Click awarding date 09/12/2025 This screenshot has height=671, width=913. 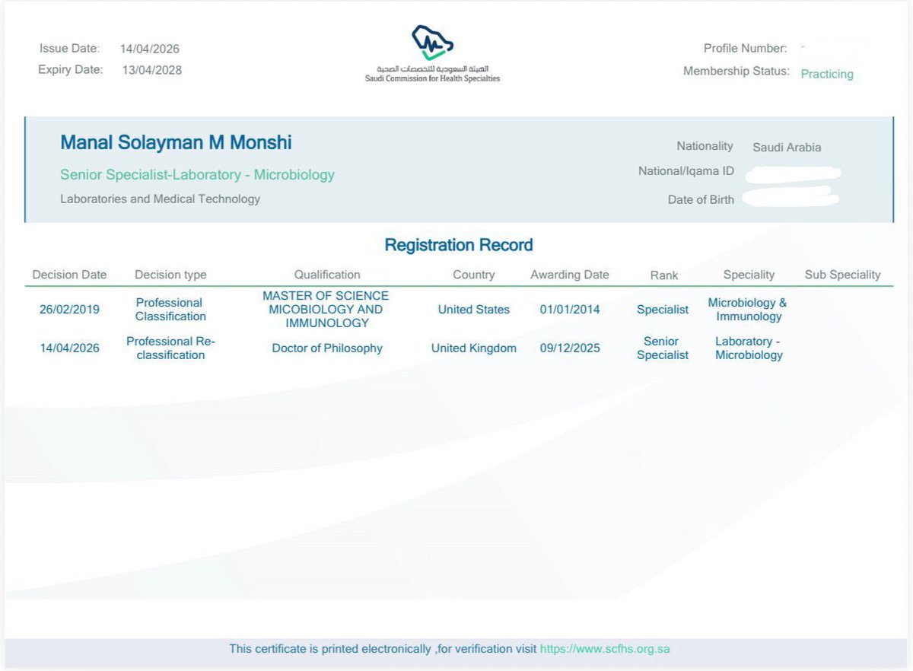570,348
